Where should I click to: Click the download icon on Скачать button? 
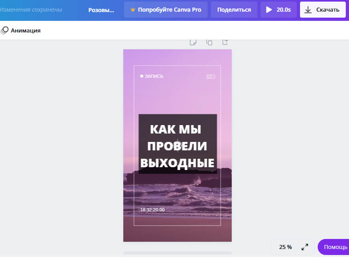308,9
